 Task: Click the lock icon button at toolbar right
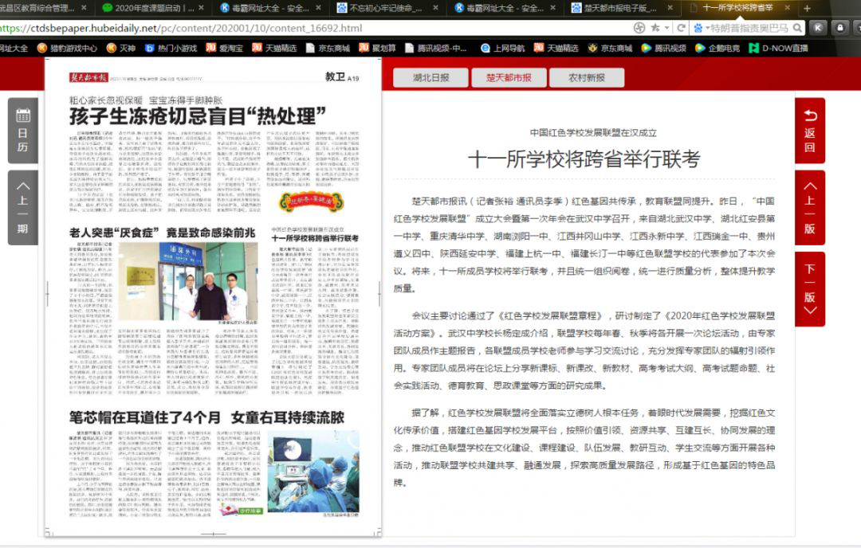840,27
